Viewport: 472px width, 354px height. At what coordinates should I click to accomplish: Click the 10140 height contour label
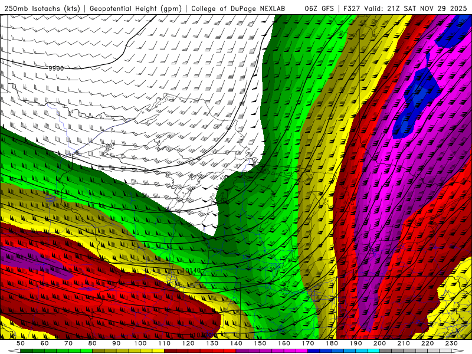[x=191, y=271]
